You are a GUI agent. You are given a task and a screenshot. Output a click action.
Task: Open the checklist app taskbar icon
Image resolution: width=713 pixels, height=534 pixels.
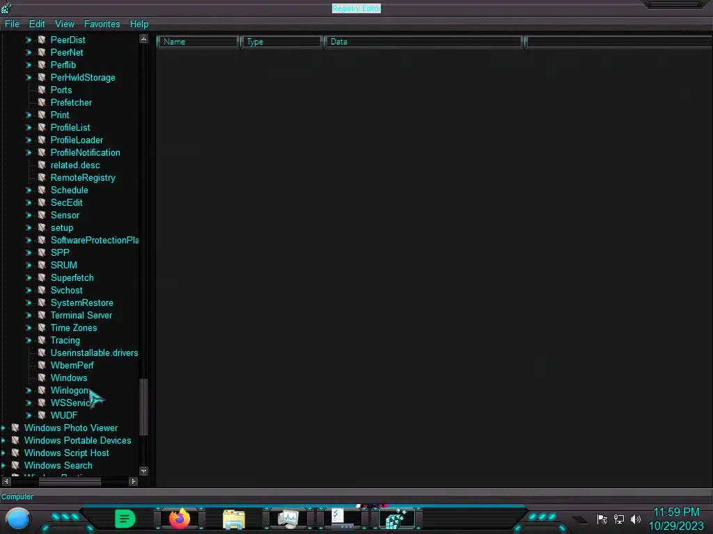(343, 519)
